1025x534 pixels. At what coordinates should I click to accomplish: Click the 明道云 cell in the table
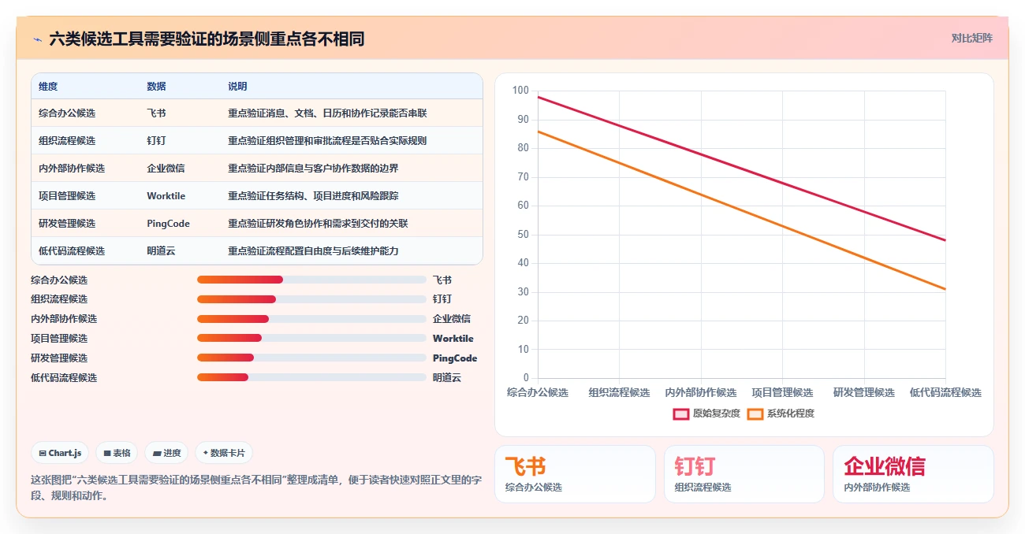pyautogui.click(x=161, y=251)
